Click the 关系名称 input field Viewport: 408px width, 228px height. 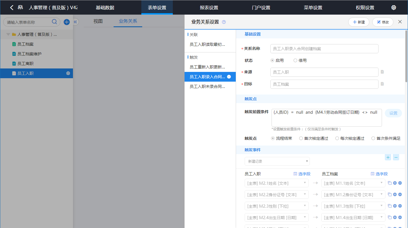[324, 49]
